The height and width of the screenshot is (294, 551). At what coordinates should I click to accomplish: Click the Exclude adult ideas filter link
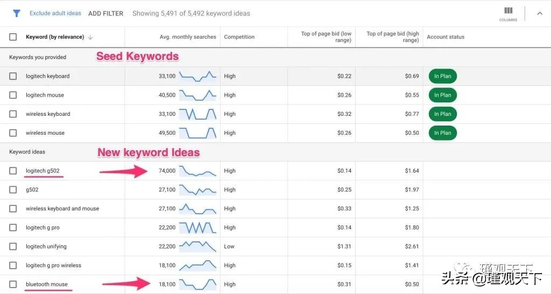pyautogui.click(x=55, y=13)
